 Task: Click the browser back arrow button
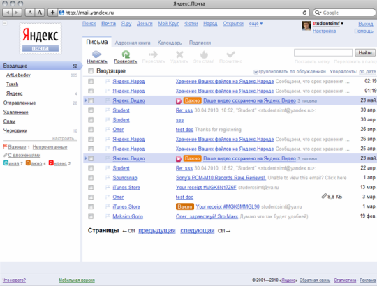click(8, 13)
